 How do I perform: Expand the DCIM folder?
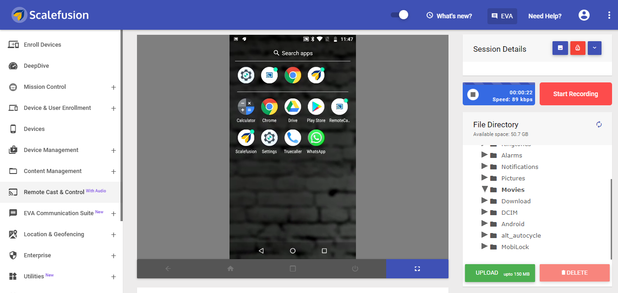click(484, 212)
